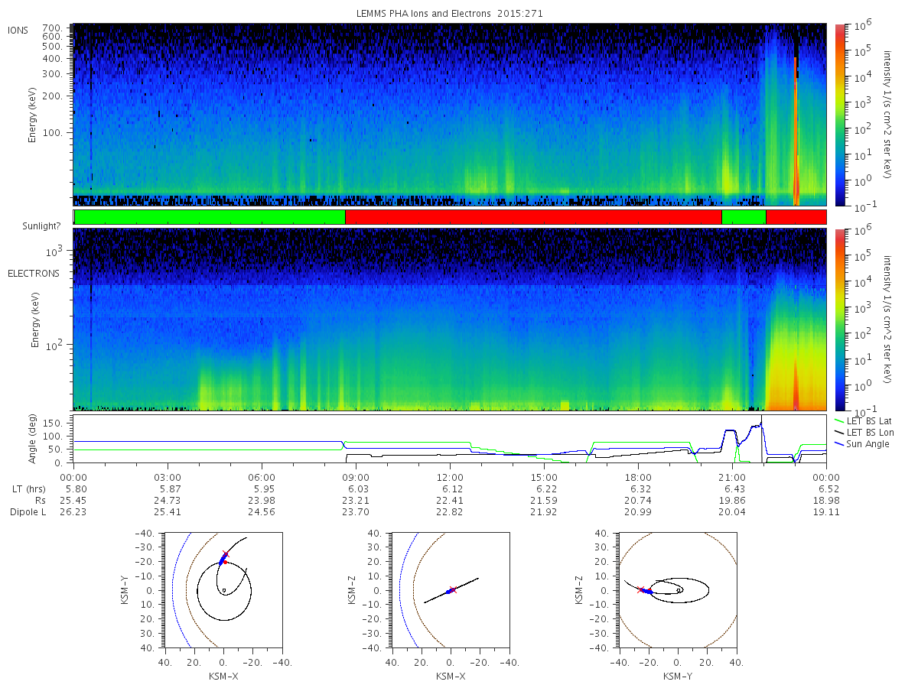Click the red X marker in KSM-Y/KSM-Z plot

click(x=640, y=589)
